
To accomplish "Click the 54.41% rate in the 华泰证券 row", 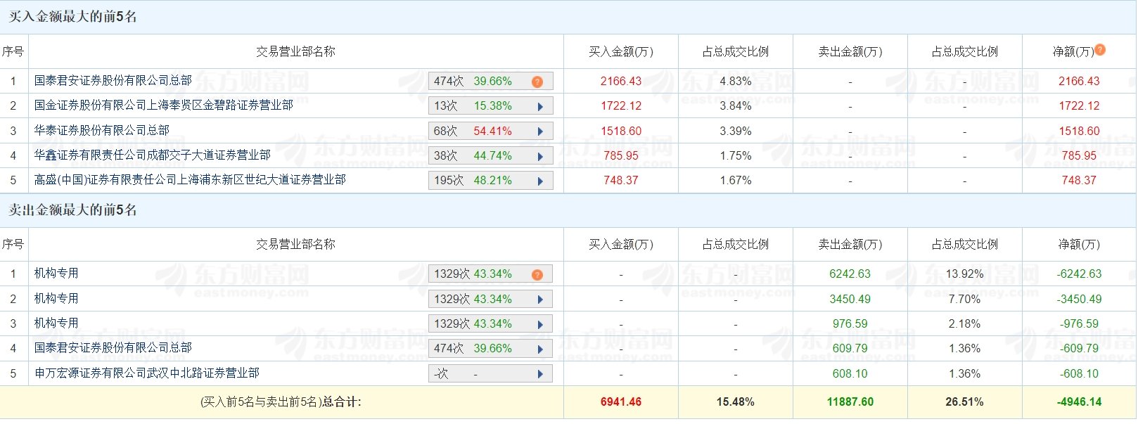I will pyautogui.click(x=493, y=131).
